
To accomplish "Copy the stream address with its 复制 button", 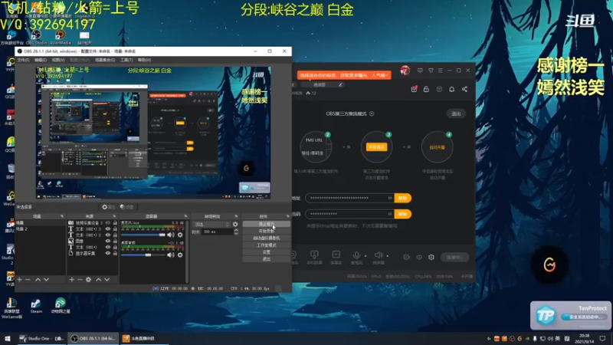I will (x=403, y=198).
